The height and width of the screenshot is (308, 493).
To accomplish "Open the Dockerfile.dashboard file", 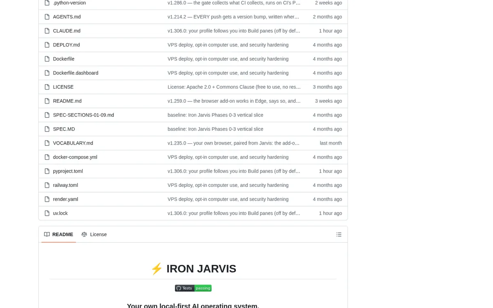I will click(76, 73).
